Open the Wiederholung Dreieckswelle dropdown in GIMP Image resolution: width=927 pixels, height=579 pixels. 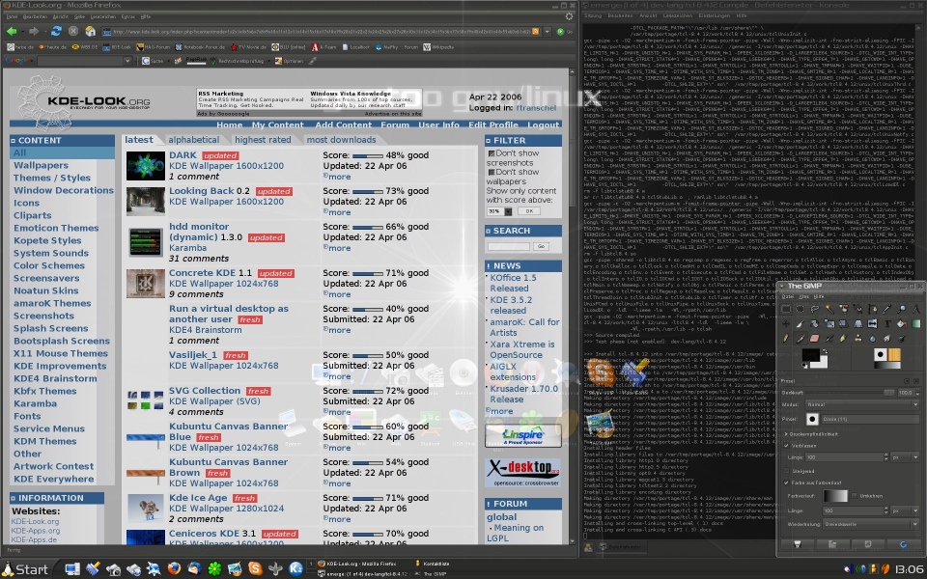[x=871, y=524]
